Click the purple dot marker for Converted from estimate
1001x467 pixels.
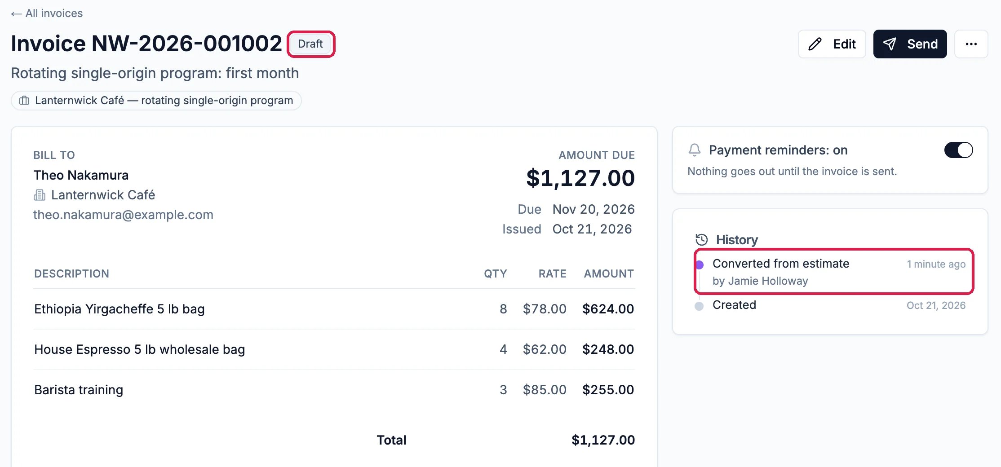pyautogui.click(x=699, y=265)
